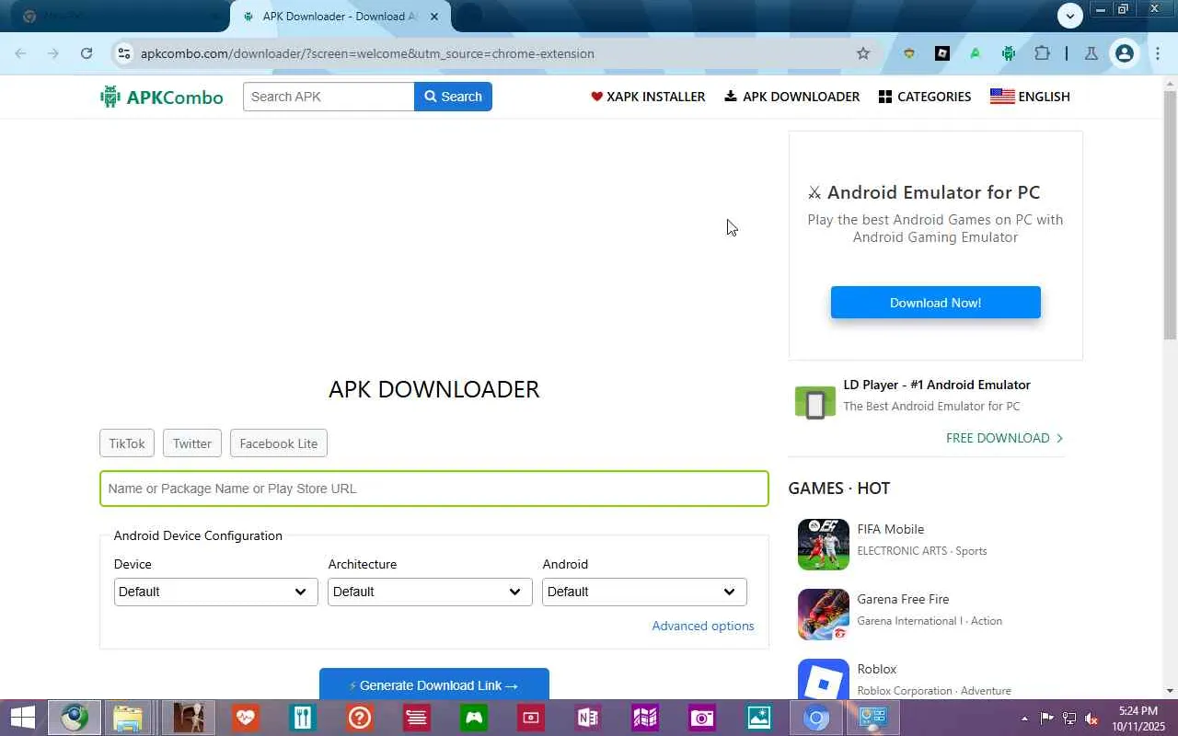Open the Health heart app in taskbar
Image resolution: width=1178 pixels, height=736 pixels.
(x=245, y=718)
